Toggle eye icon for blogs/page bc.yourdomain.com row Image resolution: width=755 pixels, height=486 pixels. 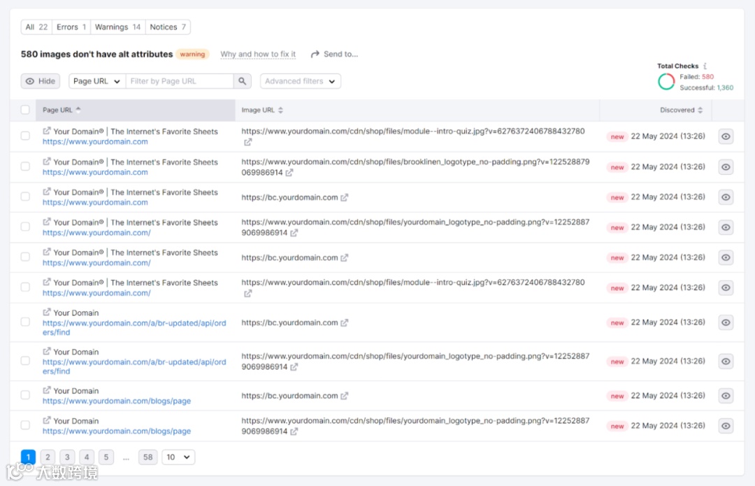point(726,396)
